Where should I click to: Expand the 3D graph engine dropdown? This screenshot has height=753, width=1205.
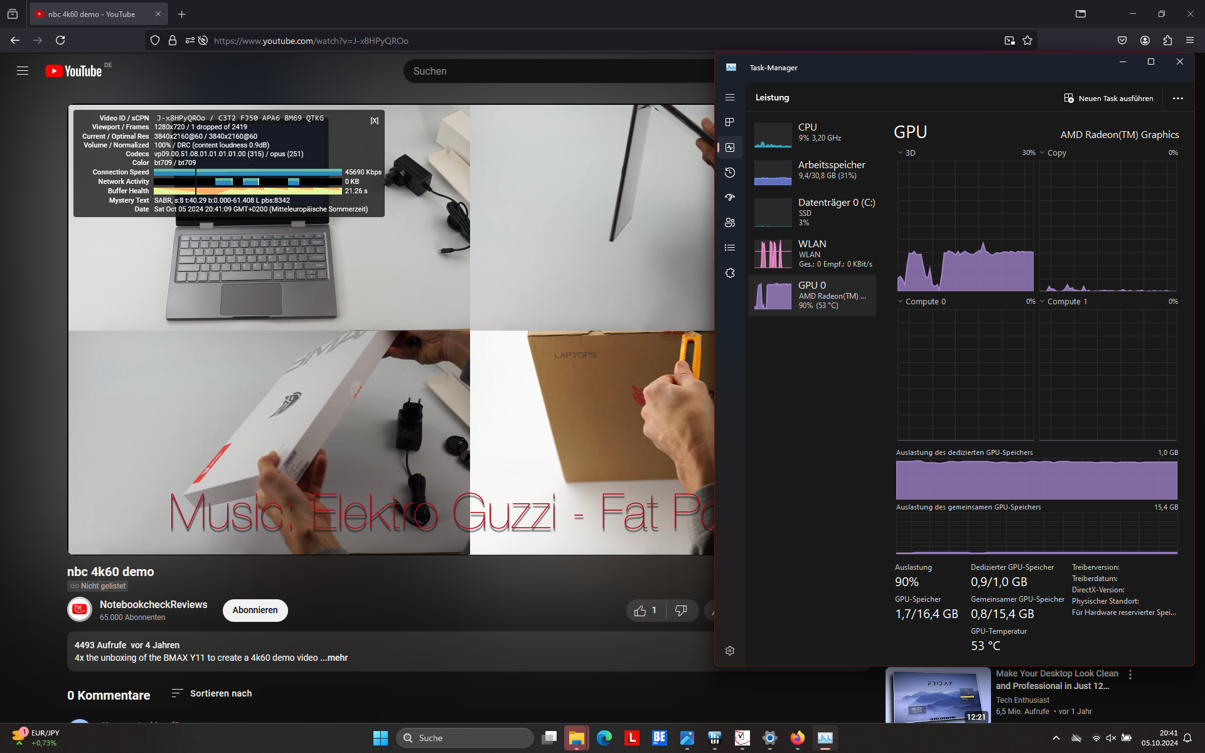pos(900,152)
